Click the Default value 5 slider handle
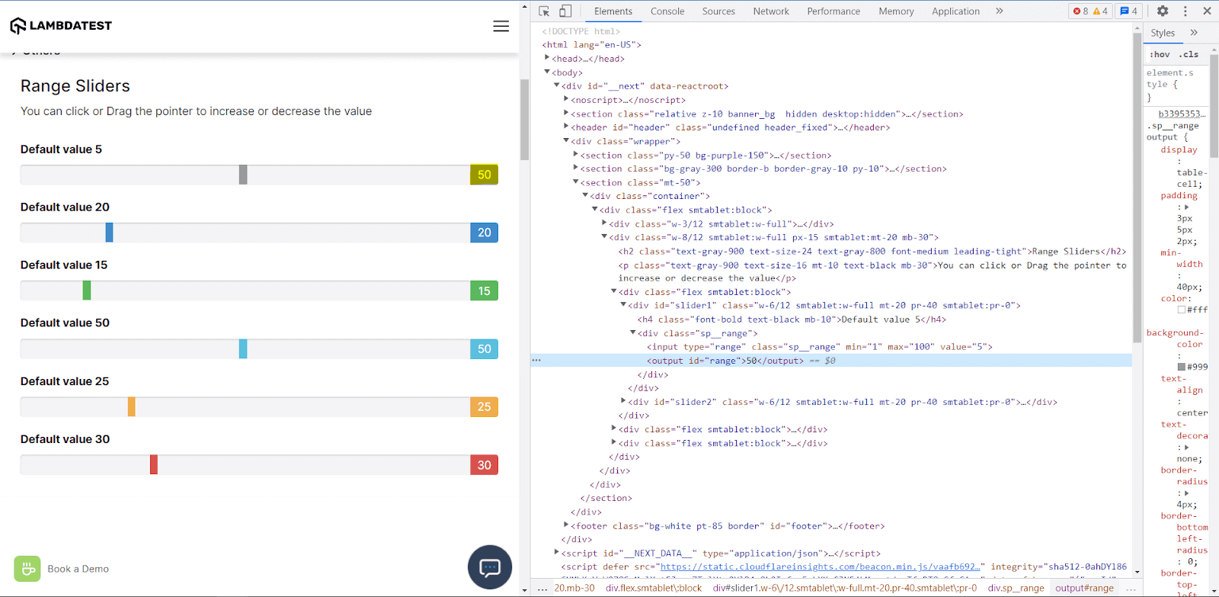Screen dimensions: 1219x597 243,175
